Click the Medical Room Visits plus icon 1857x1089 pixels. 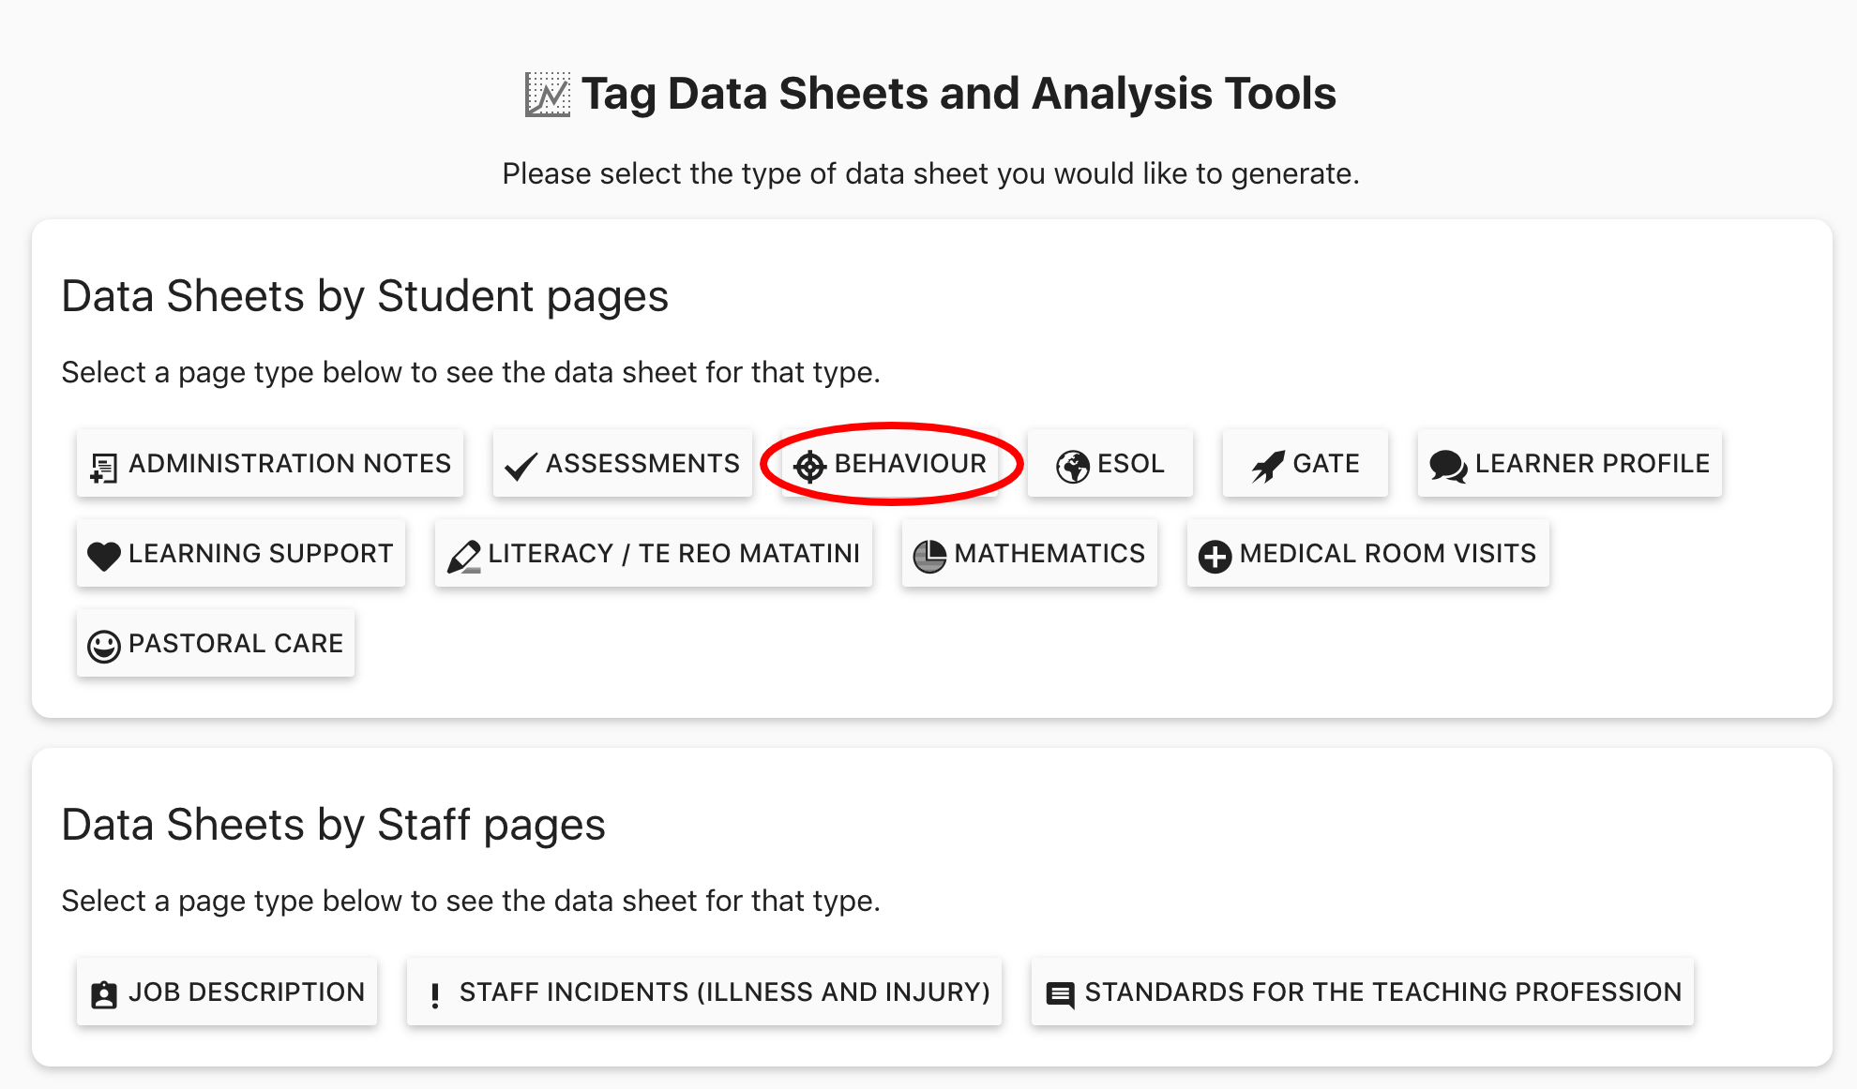[1215, 556]
